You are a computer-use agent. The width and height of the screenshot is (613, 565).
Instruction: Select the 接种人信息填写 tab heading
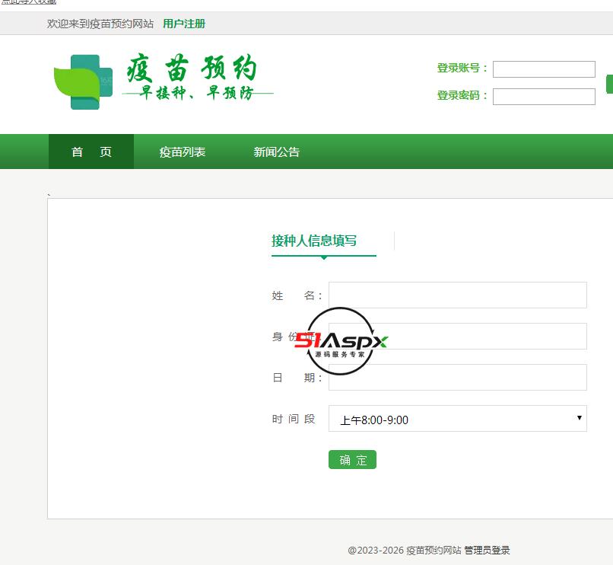(x=314, y=241)
